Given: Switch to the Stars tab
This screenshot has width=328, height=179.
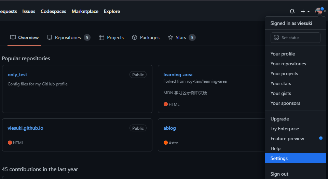Looking at the screenshot, I should point(181,37).
